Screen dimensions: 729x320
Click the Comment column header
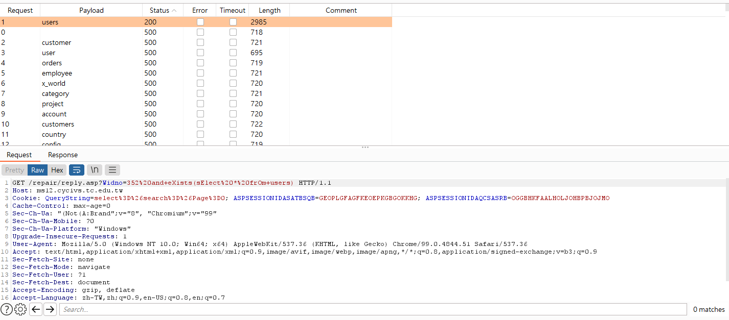341,10
